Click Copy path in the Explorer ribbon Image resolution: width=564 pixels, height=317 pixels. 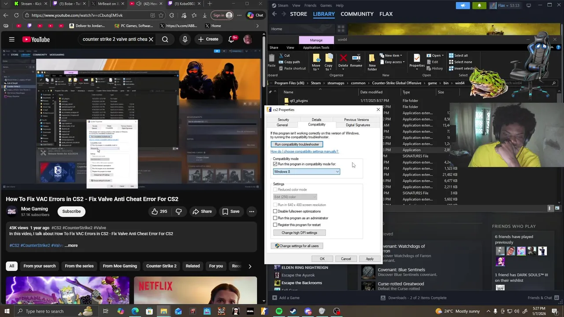289,62
